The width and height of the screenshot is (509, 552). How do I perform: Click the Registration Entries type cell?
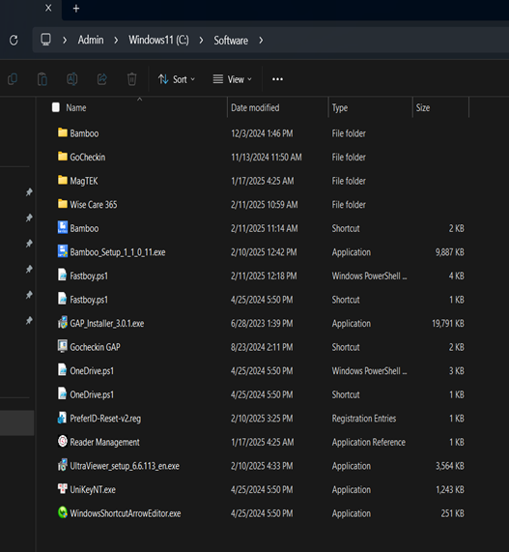click(x=364, y=419)
